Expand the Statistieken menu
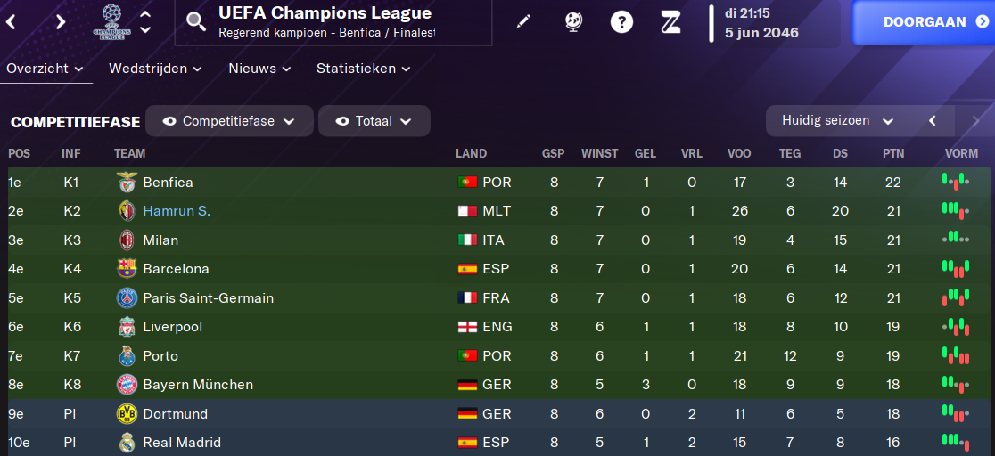Viewport: 995px width, 456px height. (363, 69)
